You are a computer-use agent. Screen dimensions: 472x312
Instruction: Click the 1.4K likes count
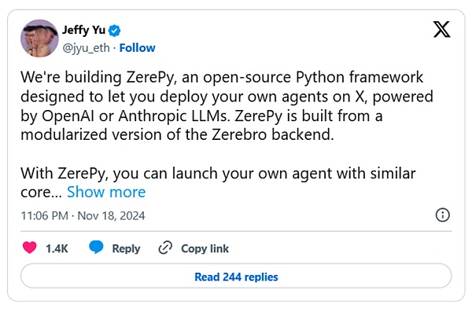tap(57, 249)
